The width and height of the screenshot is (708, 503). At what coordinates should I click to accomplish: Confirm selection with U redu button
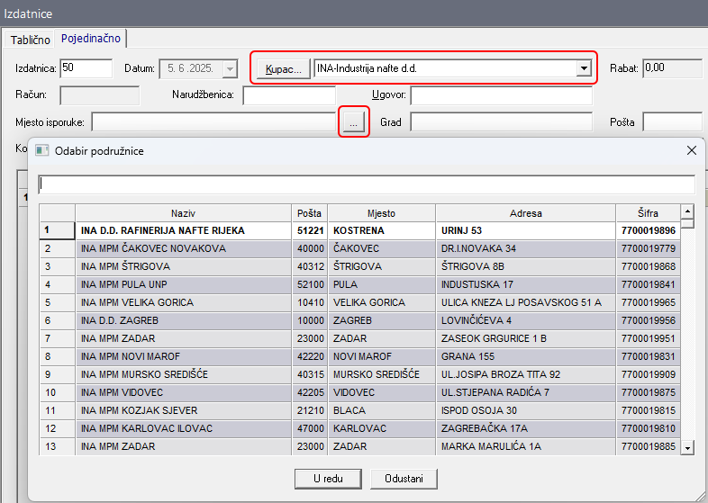[328, 479]
